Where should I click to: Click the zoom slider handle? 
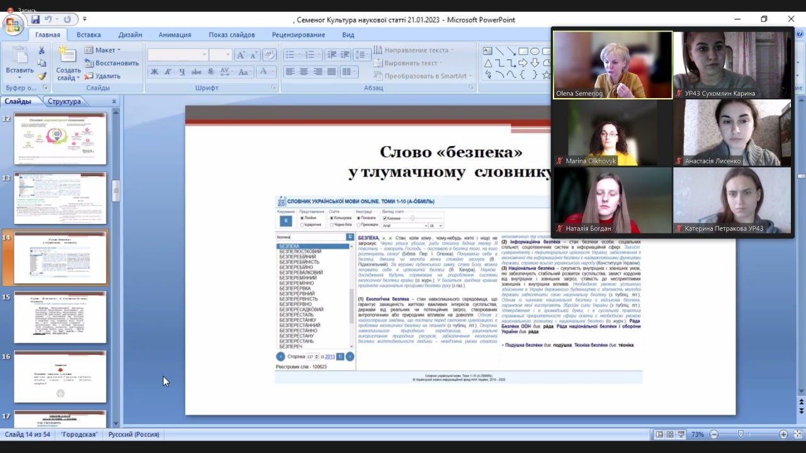click(x=741, y=434)
